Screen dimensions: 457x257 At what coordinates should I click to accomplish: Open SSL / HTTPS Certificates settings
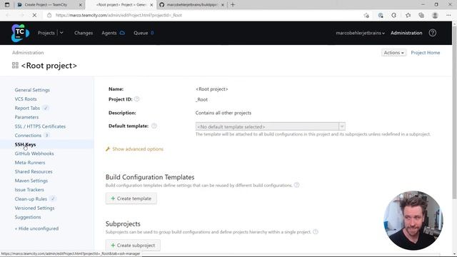coord(40,126)
